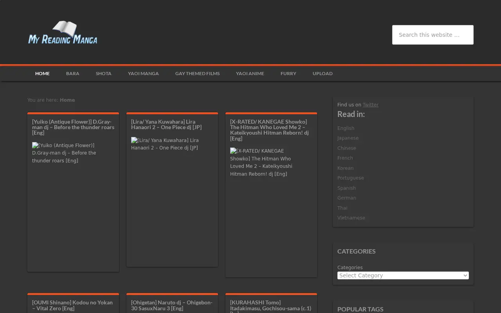Filter reading language to English
Viewport: 501px width, 313px height.
point(346,128)
